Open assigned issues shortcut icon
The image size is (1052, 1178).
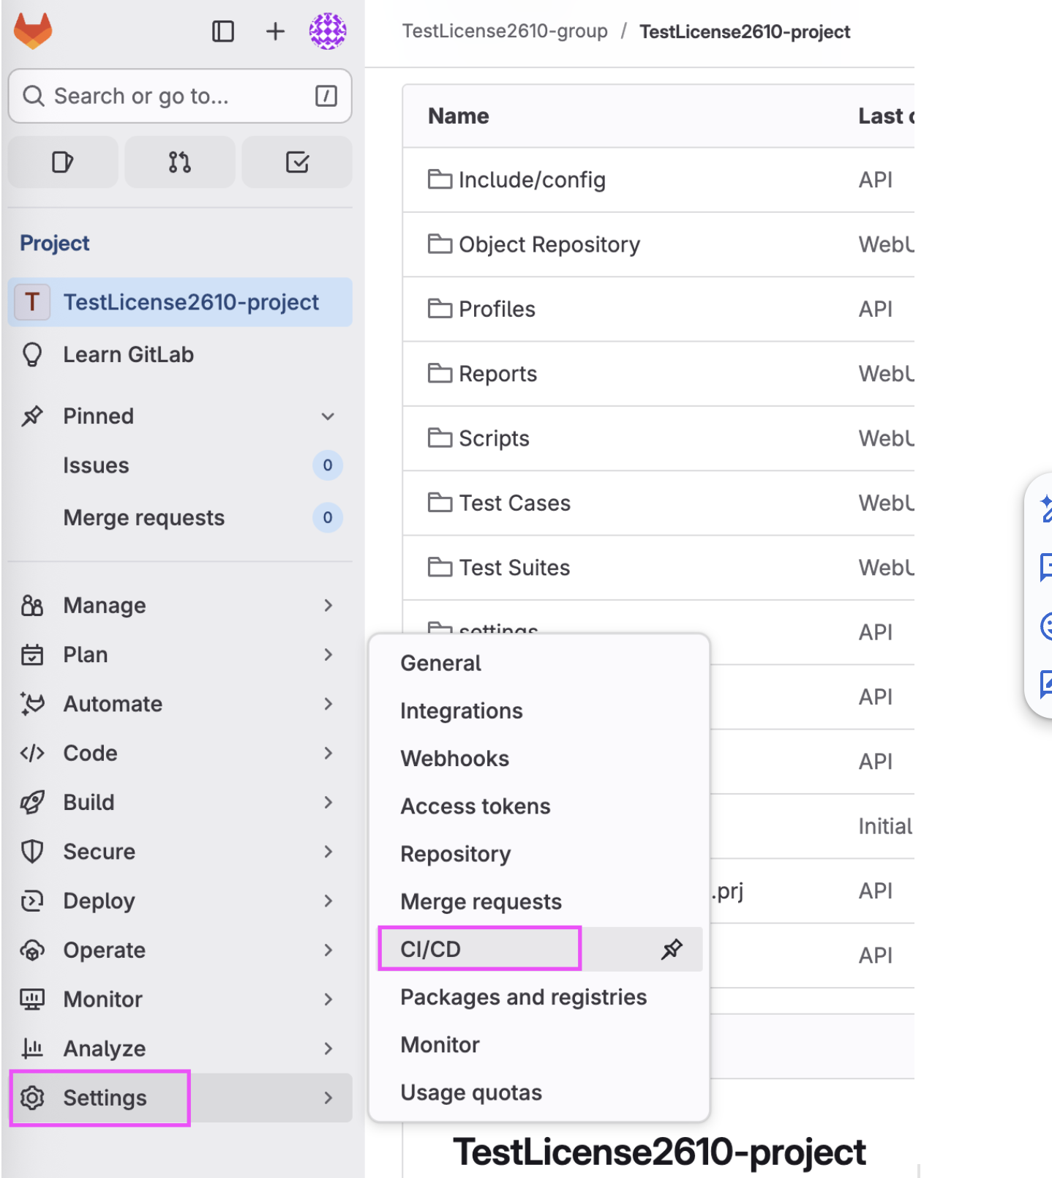[x=63, y=162]
